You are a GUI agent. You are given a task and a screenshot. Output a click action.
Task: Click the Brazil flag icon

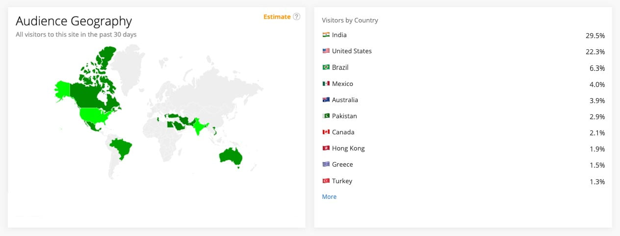coord(326,67)
